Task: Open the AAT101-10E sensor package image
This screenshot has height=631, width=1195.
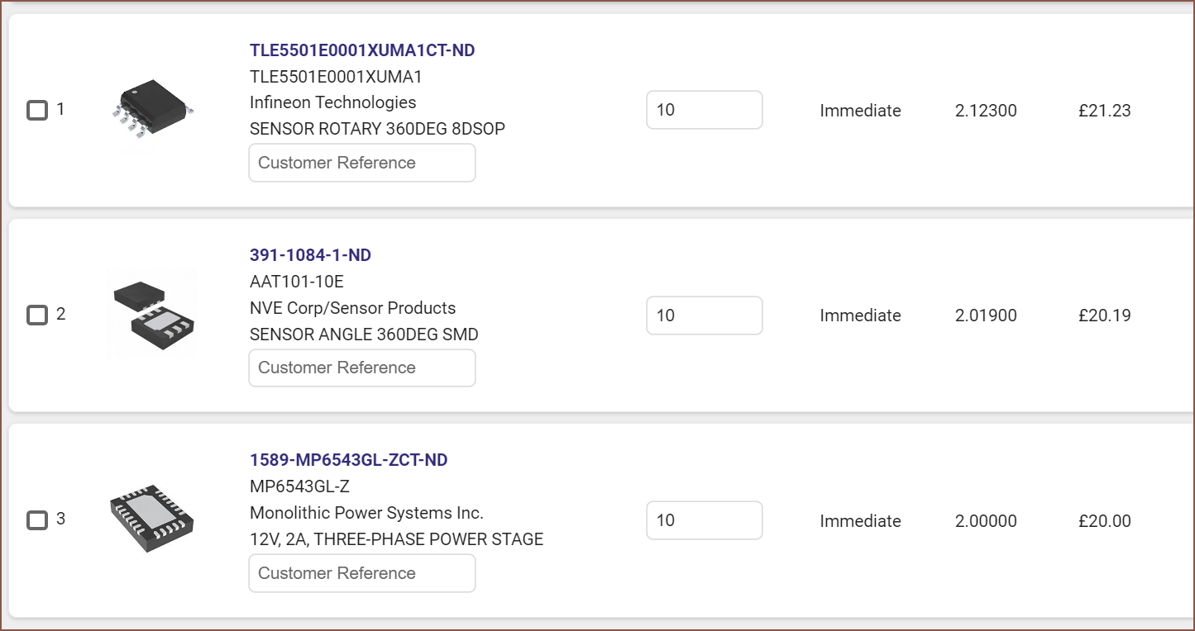Action: pos(153,315)
